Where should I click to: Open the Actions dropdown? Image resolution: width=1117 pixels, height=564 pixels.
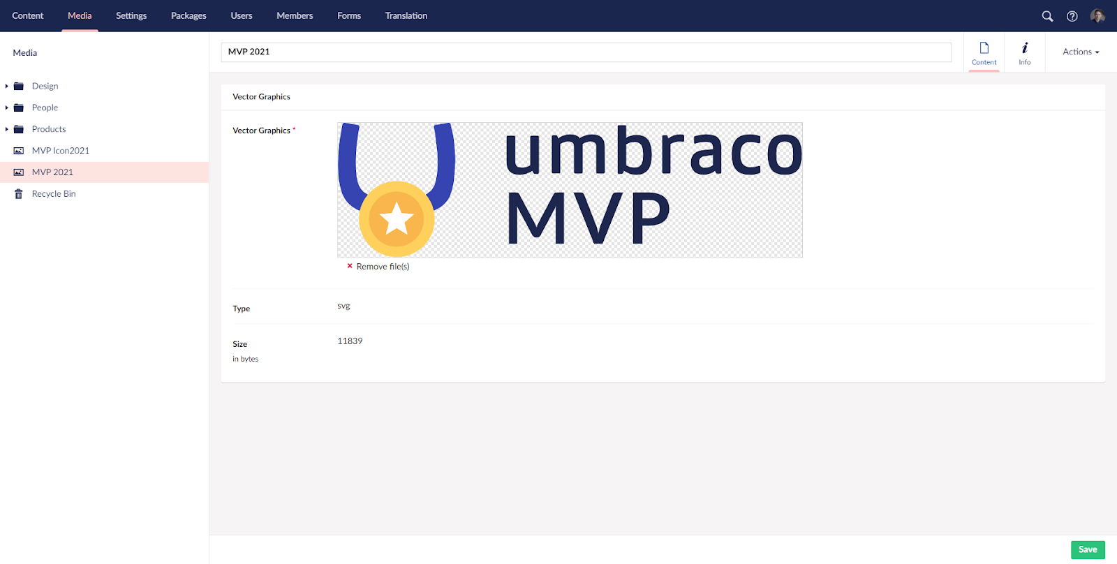click(x=1081, y=52)
